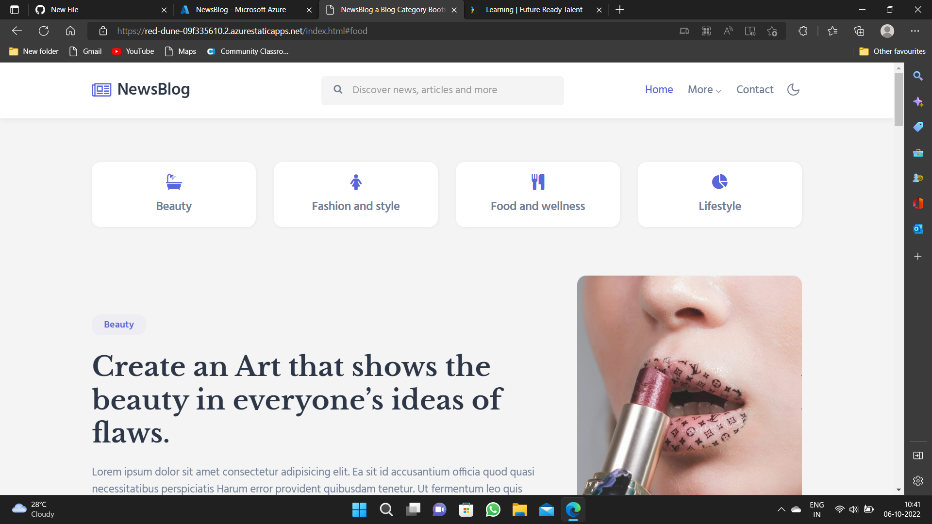Switch to the Learning Future Ready Talent tab
932x524 pixels.
pyautogui.click(x=532, y=10)
